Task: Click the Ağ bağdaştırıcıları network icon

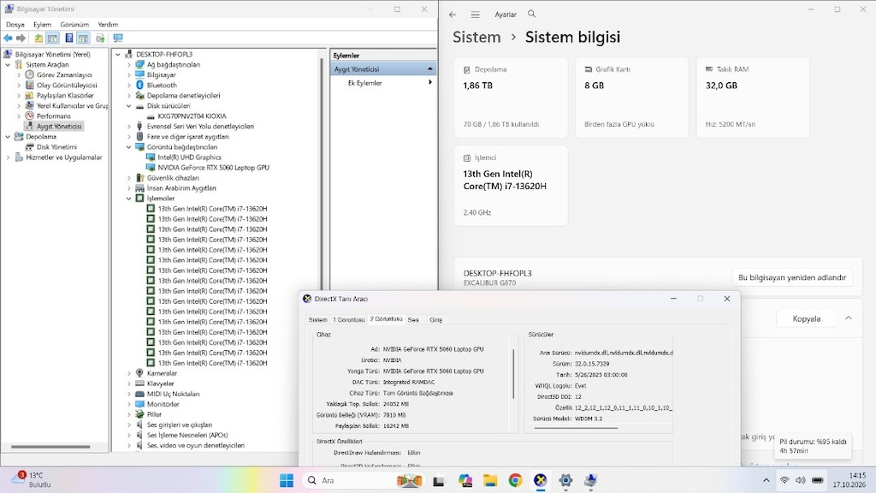Action: pos(139,64)
